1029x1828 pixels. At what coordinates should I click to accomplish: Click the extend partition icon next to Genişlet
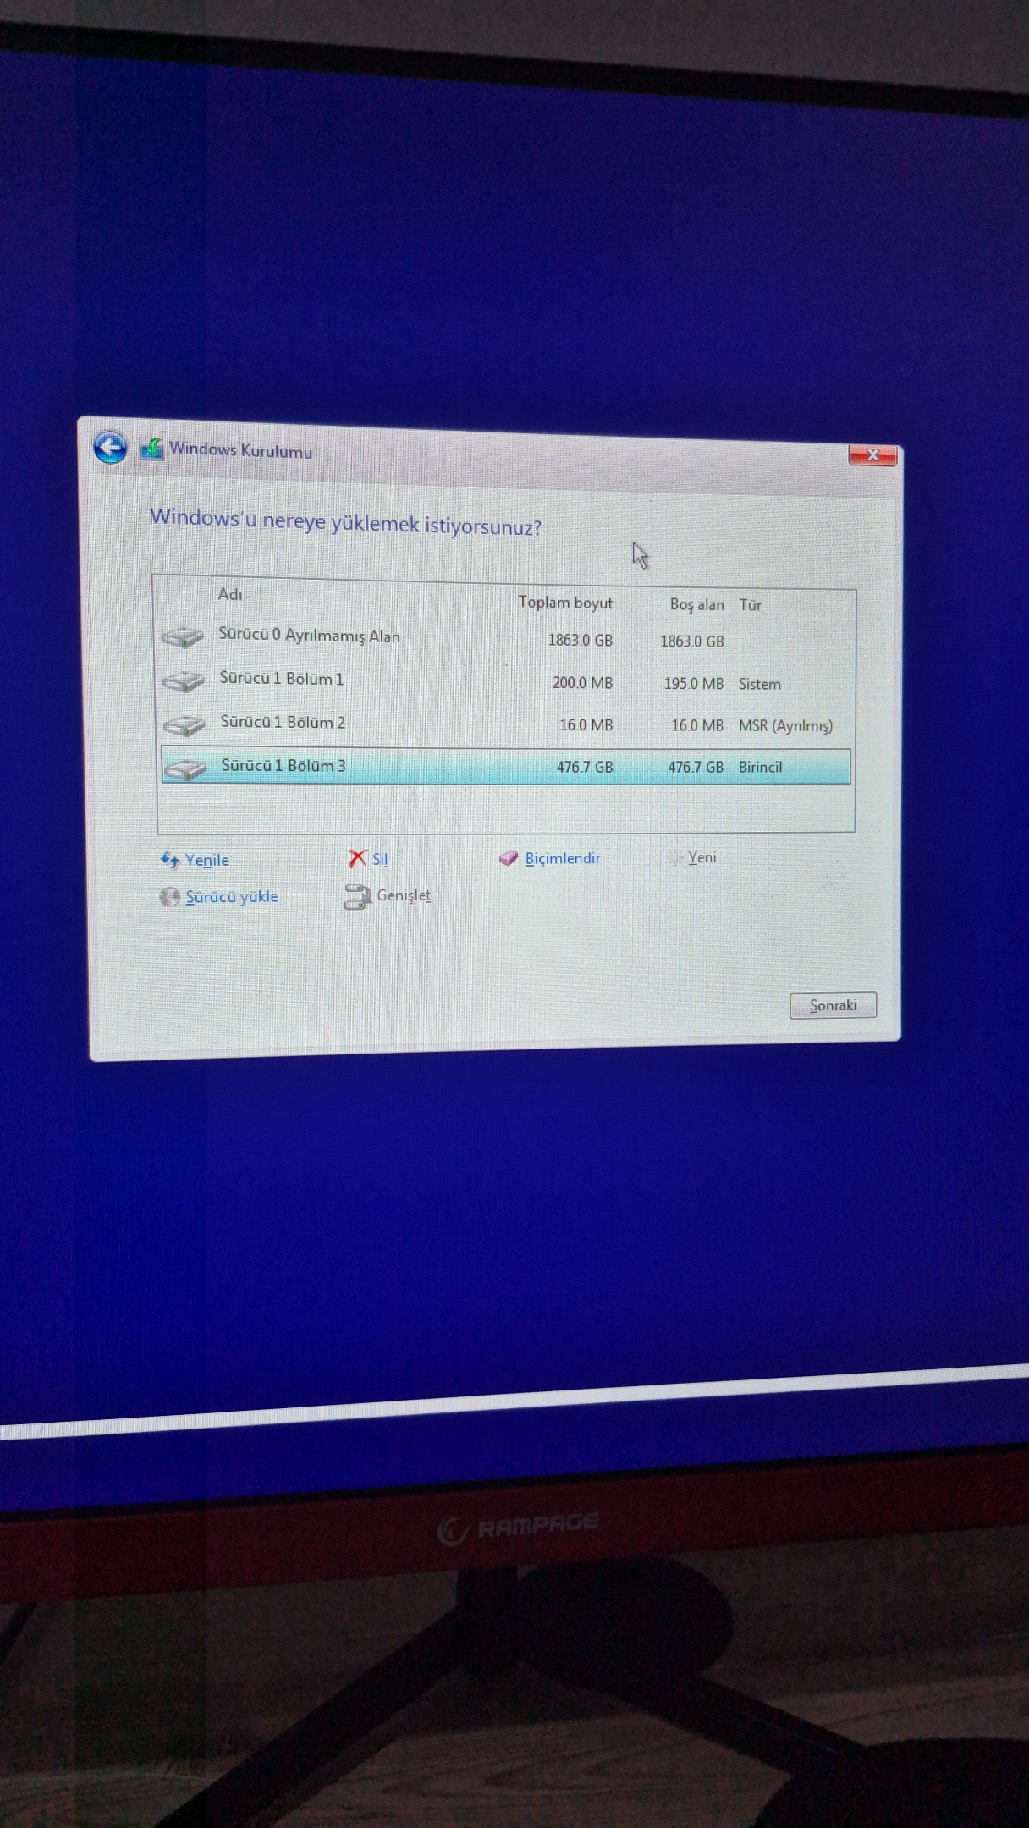point(358,896)
